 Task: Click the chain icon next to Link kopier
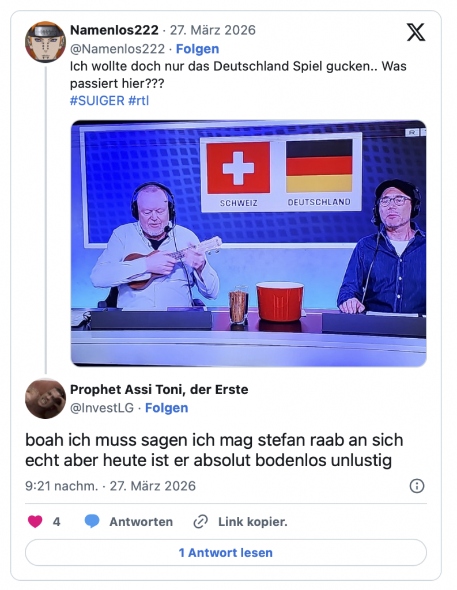click(200, 521)
